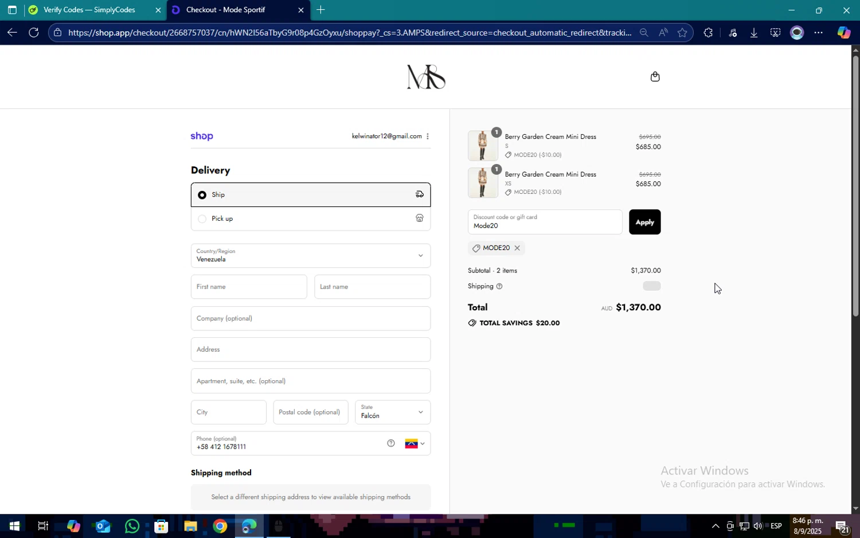The width and height of the screenshot is (860, 538).
Task: Select the Ship delivery option
Action: (x=311, y=194)
